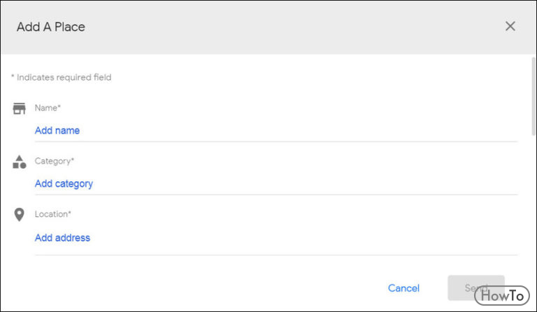Click the dialog's vertical scrollbar thumb

534,97
